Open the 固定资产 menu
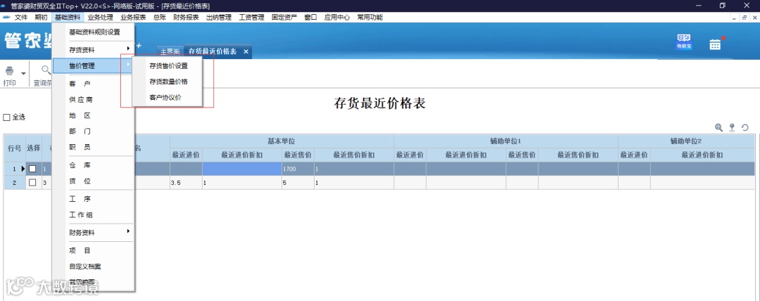The image size is (760, 301). tap(284, 18)
